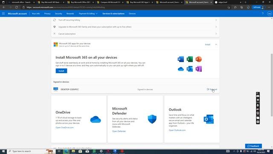273x154 pixels.
Task: Open the folder icon in recorder toolbar
Action: click(258, 118)
